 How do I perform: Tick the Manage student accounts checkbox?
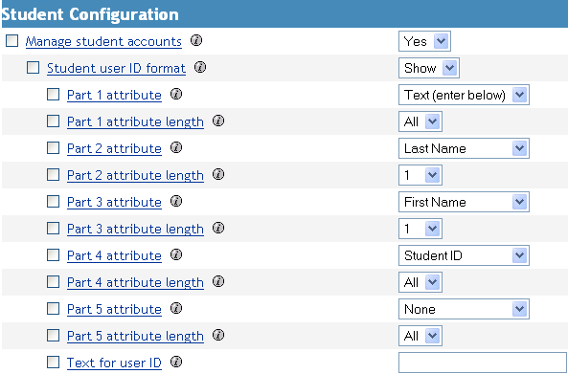coord(11,41)
